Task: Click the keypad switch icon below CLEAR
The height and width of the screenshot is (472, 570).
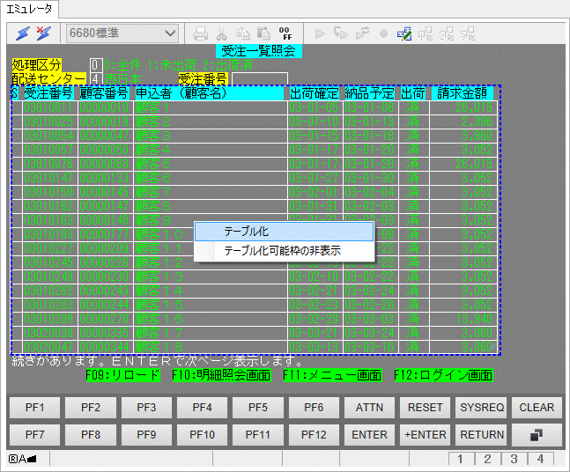Action: coord(537,434)
